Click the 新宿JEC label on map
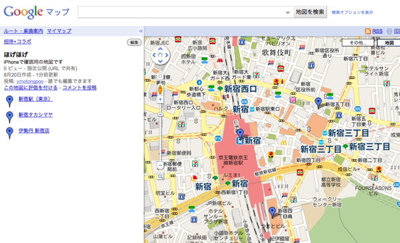Image resolution: width=400 pixels, height=243 pixels. click(x=160, y=43)
